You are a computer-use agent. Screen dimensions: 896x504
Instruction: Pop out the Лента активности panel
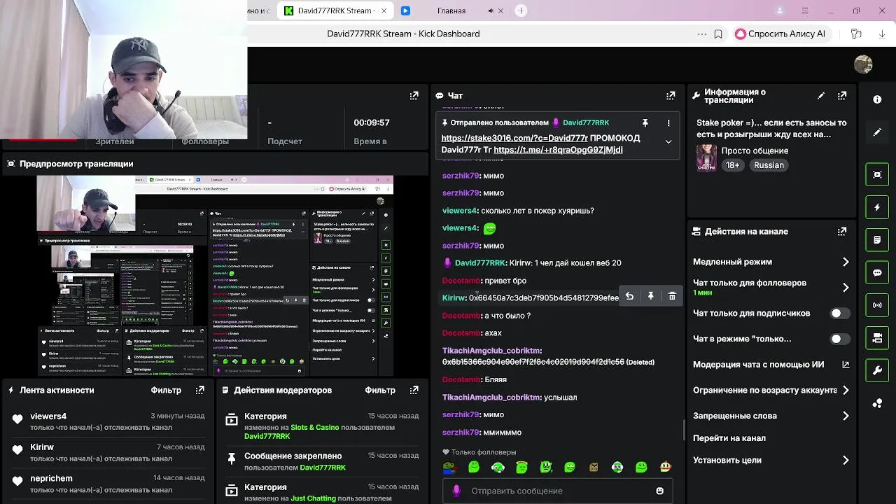(200, 390)
